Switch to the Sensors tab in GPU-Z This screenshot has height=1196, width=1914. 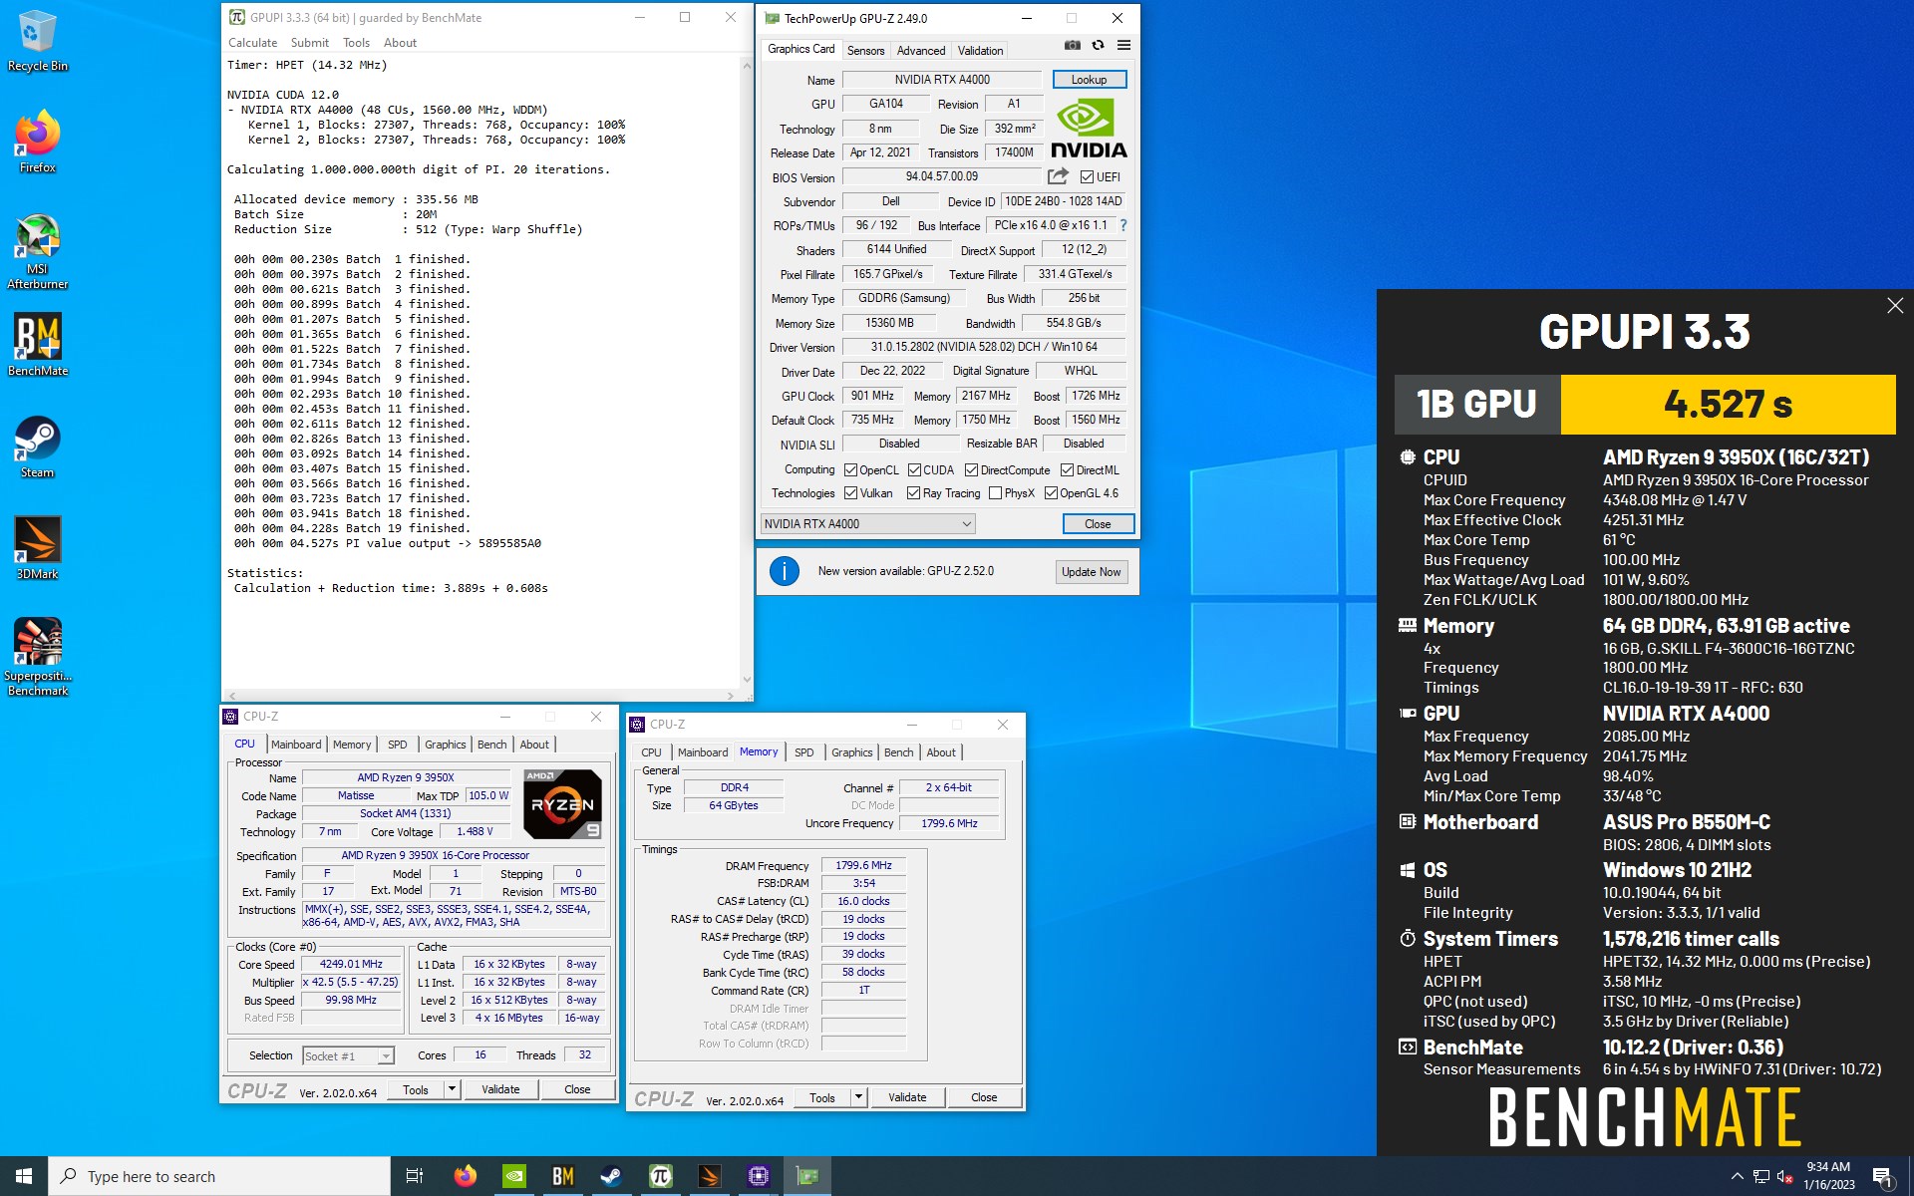[x=865, y=51]
